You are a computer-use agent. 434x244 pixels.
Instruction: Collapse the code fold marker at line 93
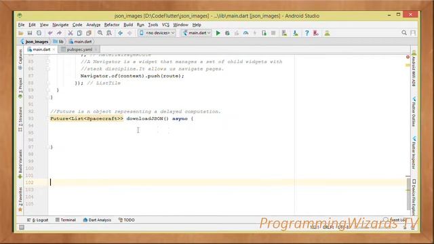[x=47, y=119]
